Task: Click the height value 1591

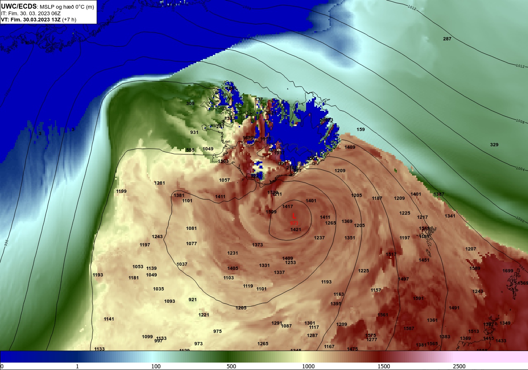Action: [x=418, y=298]
